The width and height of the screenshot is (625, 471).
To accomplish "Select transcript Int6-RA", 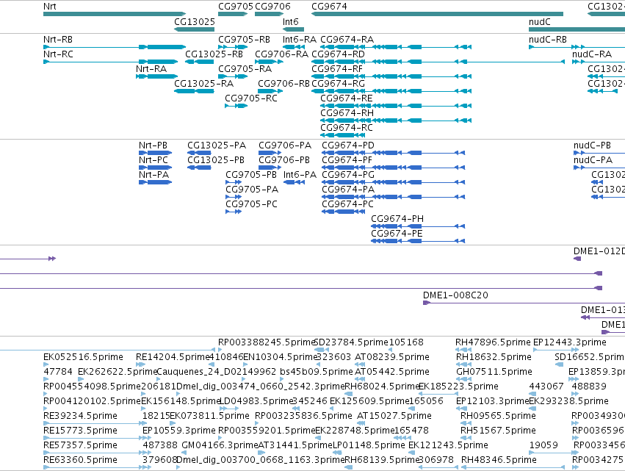I will pos(293,47).
